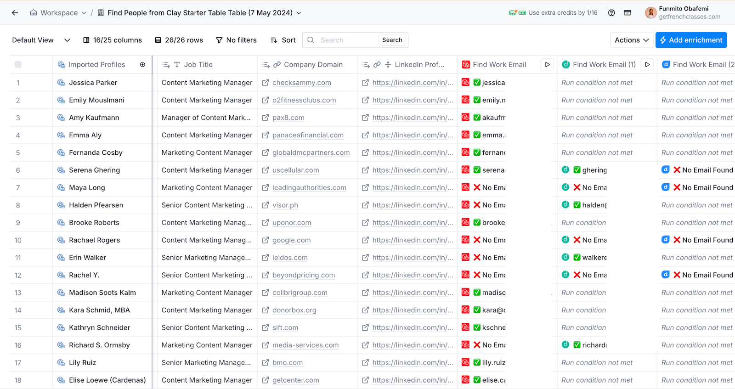This screenshot has width=735, height=389.
Task: Click the Add enrichment button
Action: click(691, 40)
